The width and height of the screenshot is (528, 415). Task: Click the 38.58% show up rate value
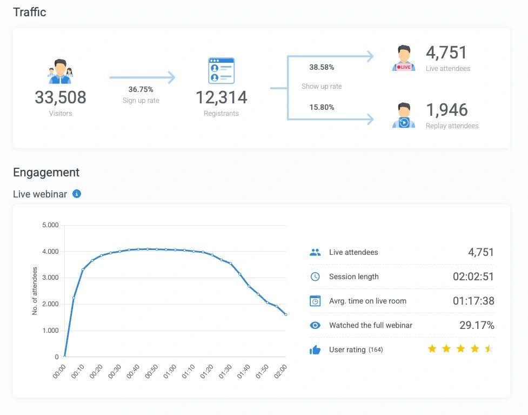point(322,67)
